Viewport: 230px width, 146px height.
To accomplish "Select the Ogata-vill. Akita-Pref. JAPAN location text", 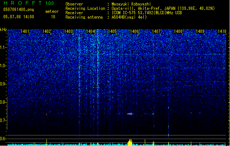I will click(x=163, y=8).
